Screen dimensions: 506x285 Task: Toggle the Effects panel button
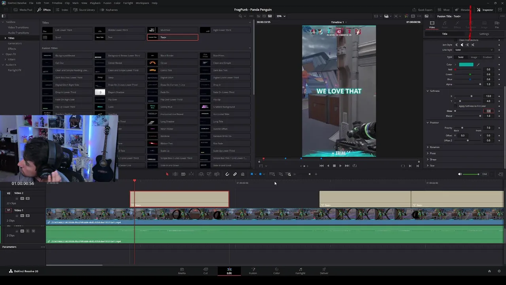44,10
